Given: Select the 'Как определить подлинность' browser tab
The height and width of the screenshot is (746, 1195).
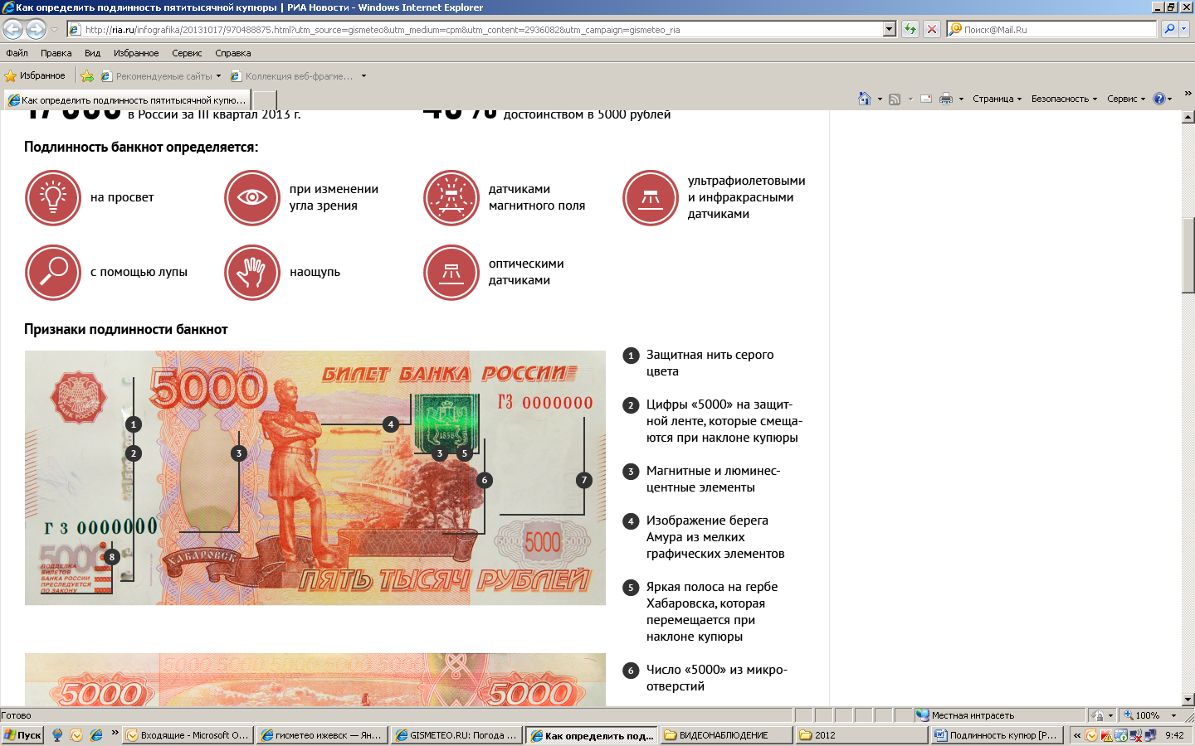Looking at the screenshot, I should click(127, 100).
